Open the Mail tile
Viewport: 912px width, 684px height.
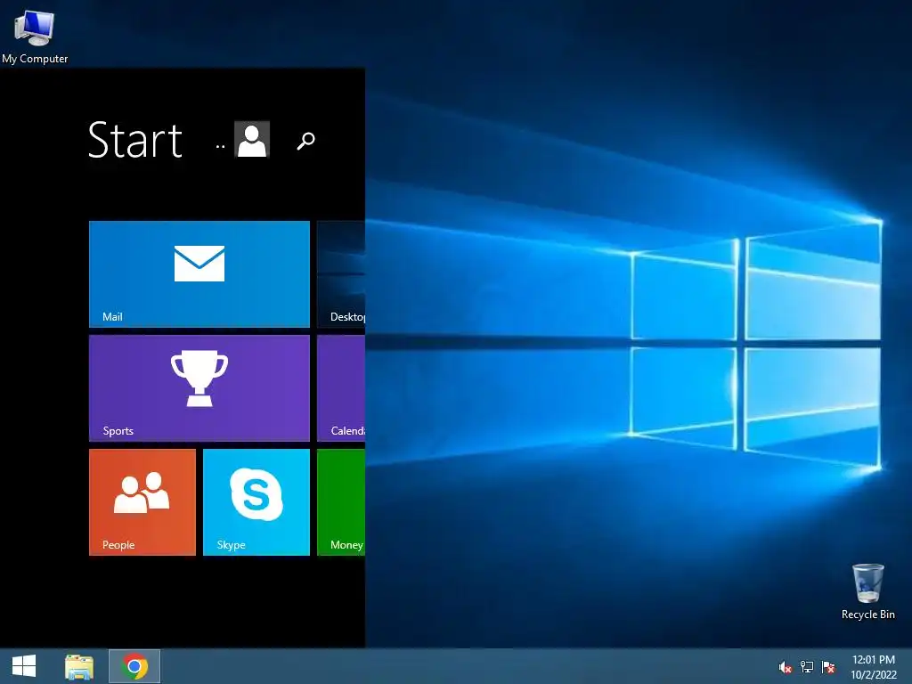[x=199, y=274]
